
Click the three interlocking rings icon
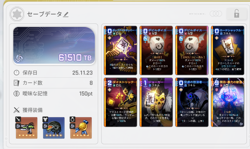tap(216, 14)
